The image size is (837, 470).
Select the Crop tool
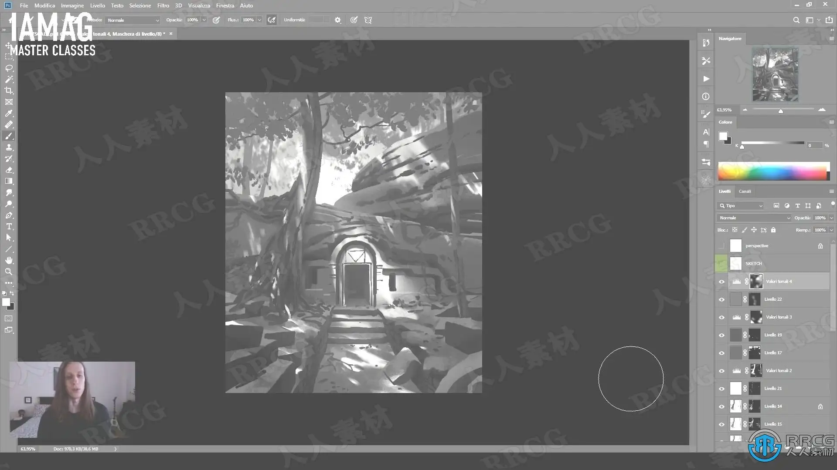(9, 91)
